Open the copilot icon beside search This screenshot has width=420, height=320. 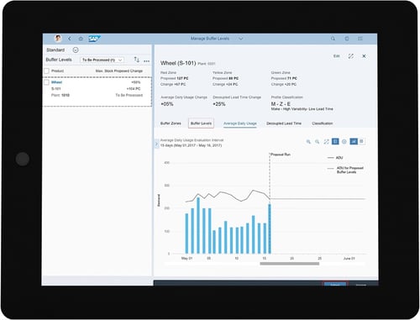point(347,39)
